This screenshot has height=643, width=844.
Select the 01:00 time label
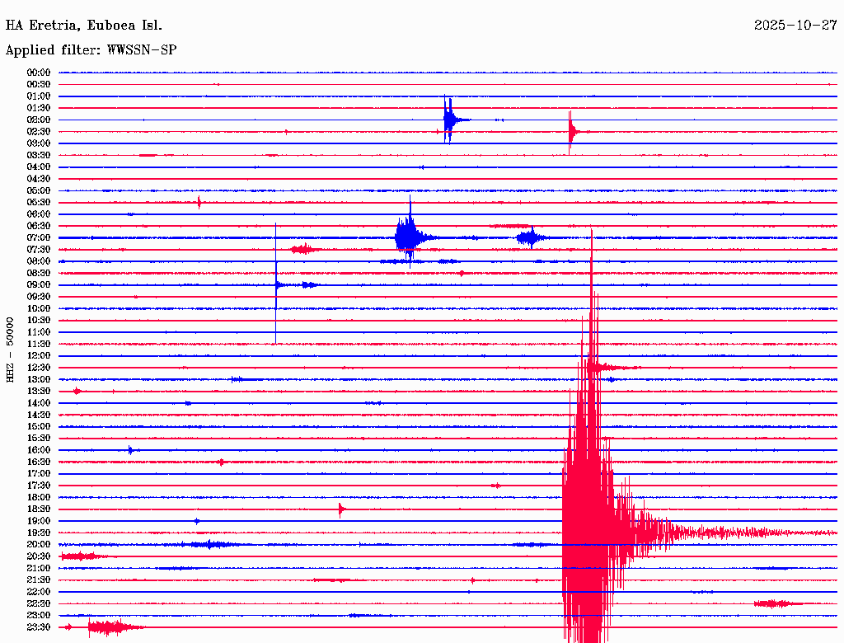(39, 96)
